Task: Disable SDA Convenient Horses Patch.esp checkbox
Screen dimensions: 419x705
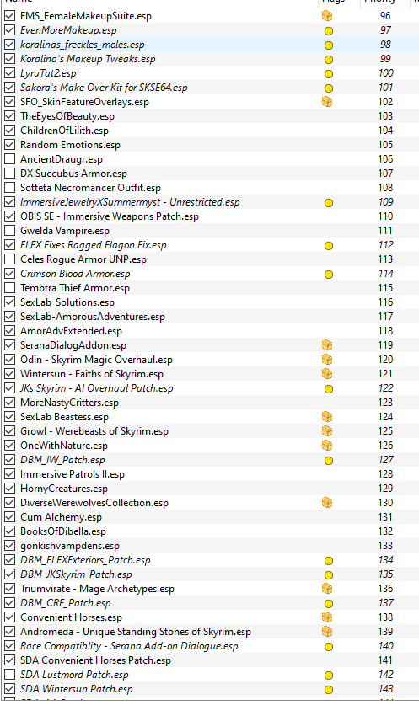Action: [9, 660]
